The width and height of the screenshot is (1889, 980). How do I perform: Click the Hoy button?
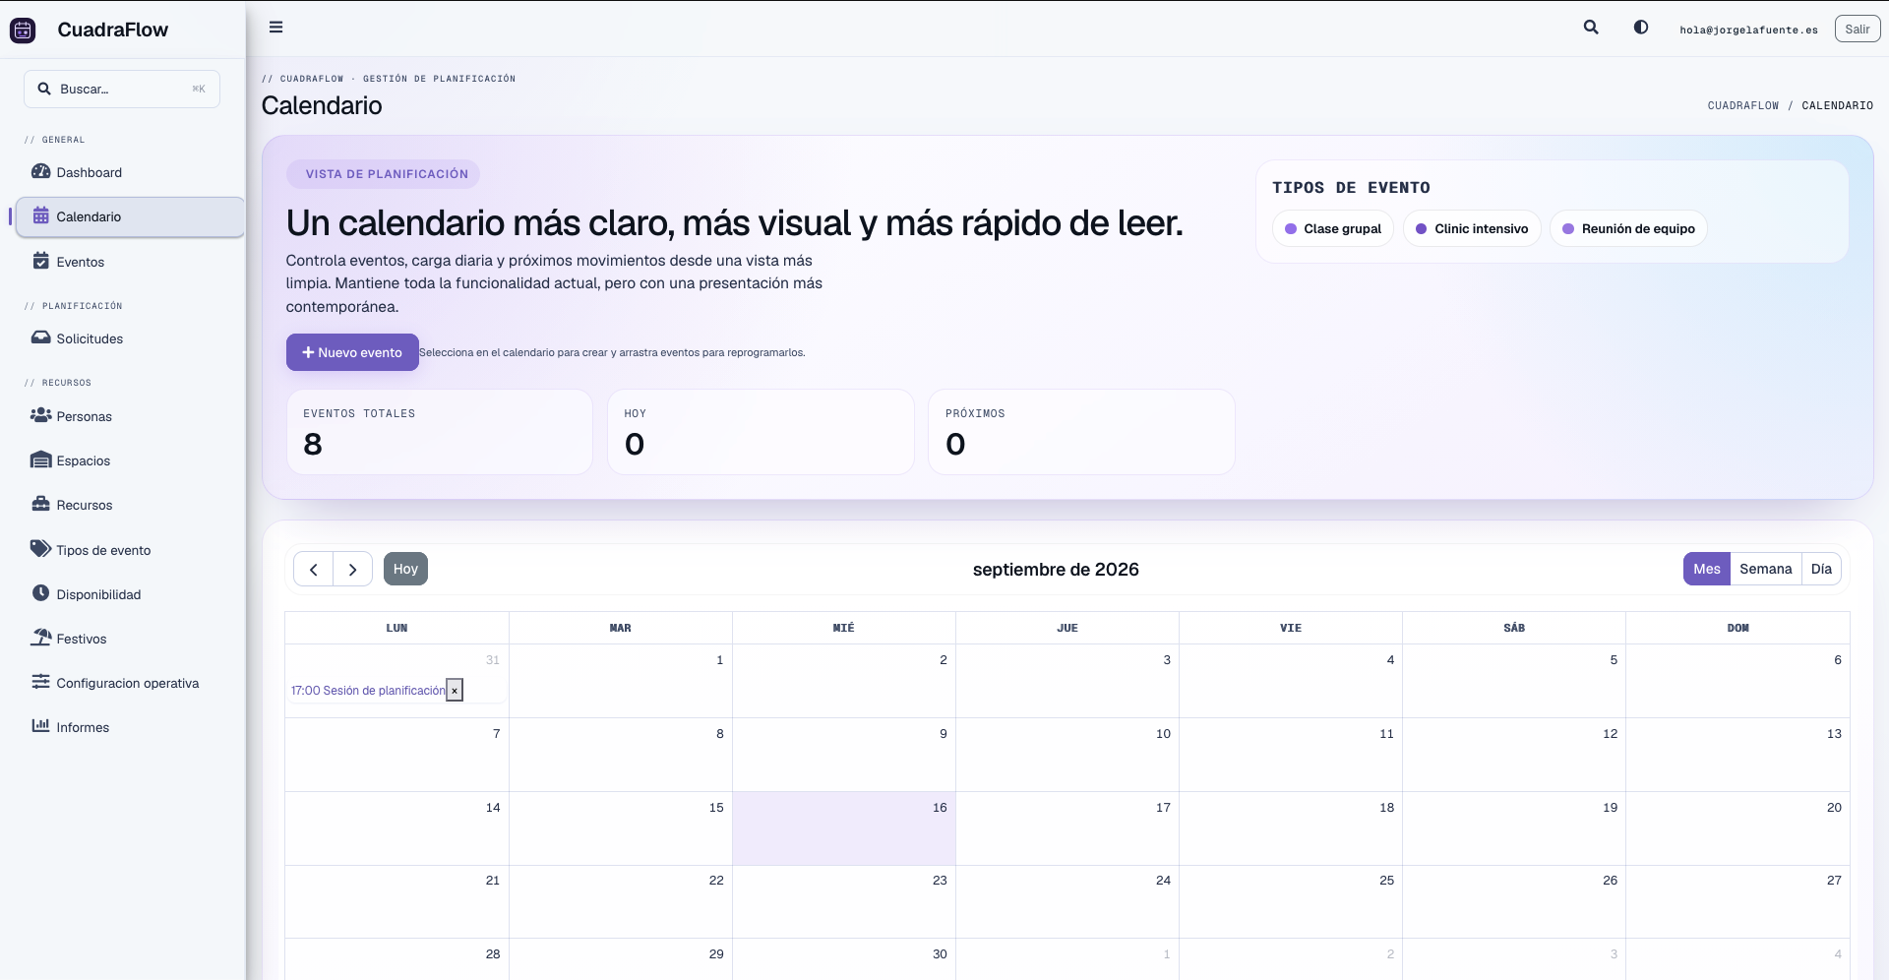(x=405, y=569)
